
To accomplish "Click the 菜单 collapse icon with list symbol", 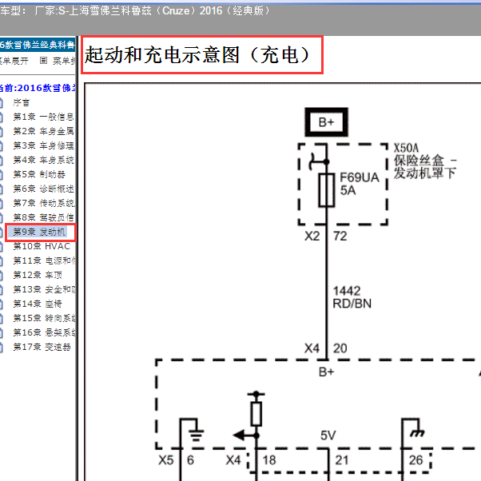I will pos(43,61).
